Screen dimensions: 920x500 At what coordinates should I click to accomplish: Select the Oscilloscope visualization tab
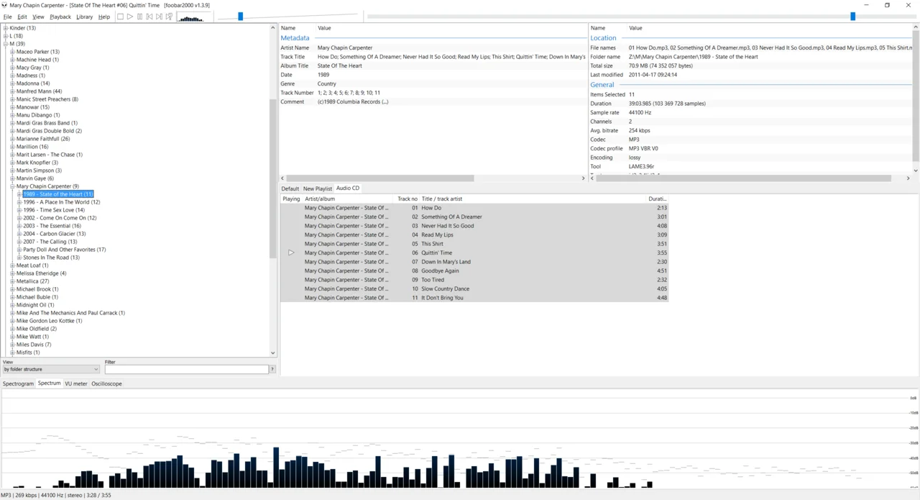tap(106, 383)
